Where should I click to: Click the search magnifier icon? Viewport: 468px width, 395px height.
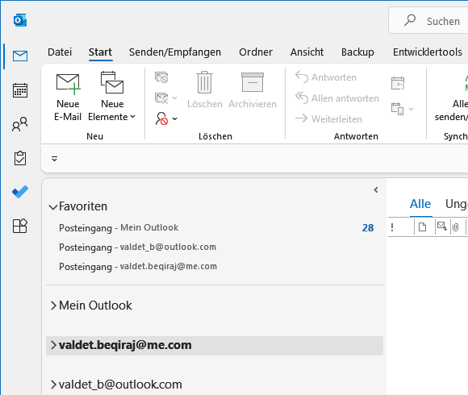coord(410,20)
